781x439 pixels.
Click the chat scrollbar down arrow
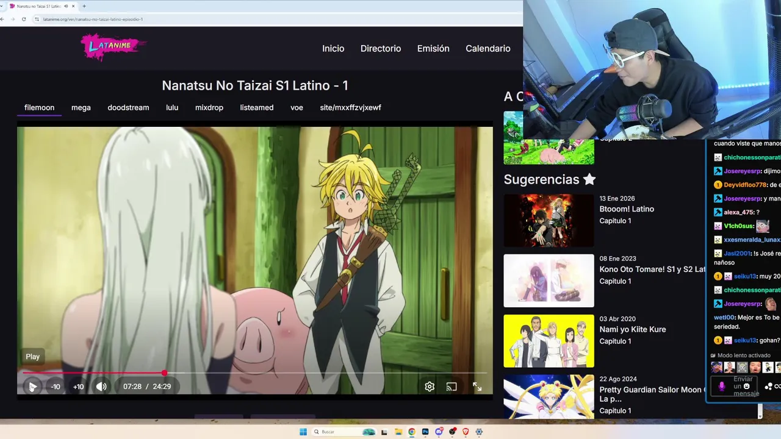[x=760, y=415]
